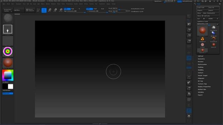Select the Cylinder3D tool

202,45
